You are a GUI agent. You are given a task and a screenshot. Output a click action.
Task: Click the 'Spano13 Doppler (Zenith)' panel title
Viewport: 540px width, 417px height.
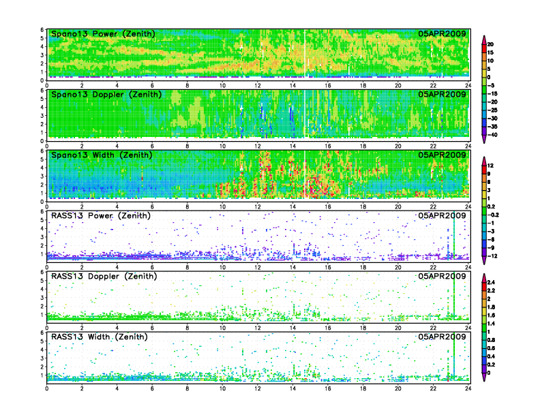(106, 94)
